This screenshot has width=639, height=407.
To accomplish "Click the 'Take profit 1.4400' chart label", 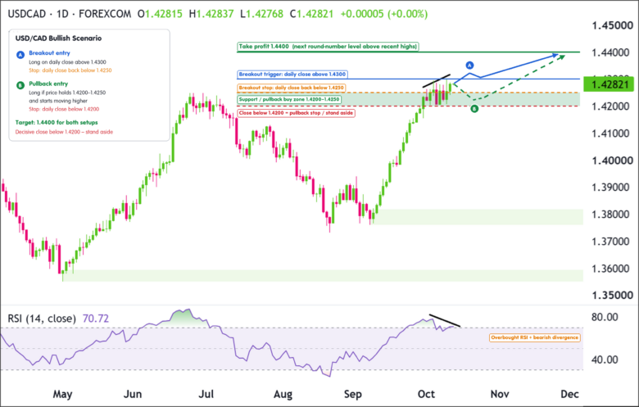I will (328, 47).
